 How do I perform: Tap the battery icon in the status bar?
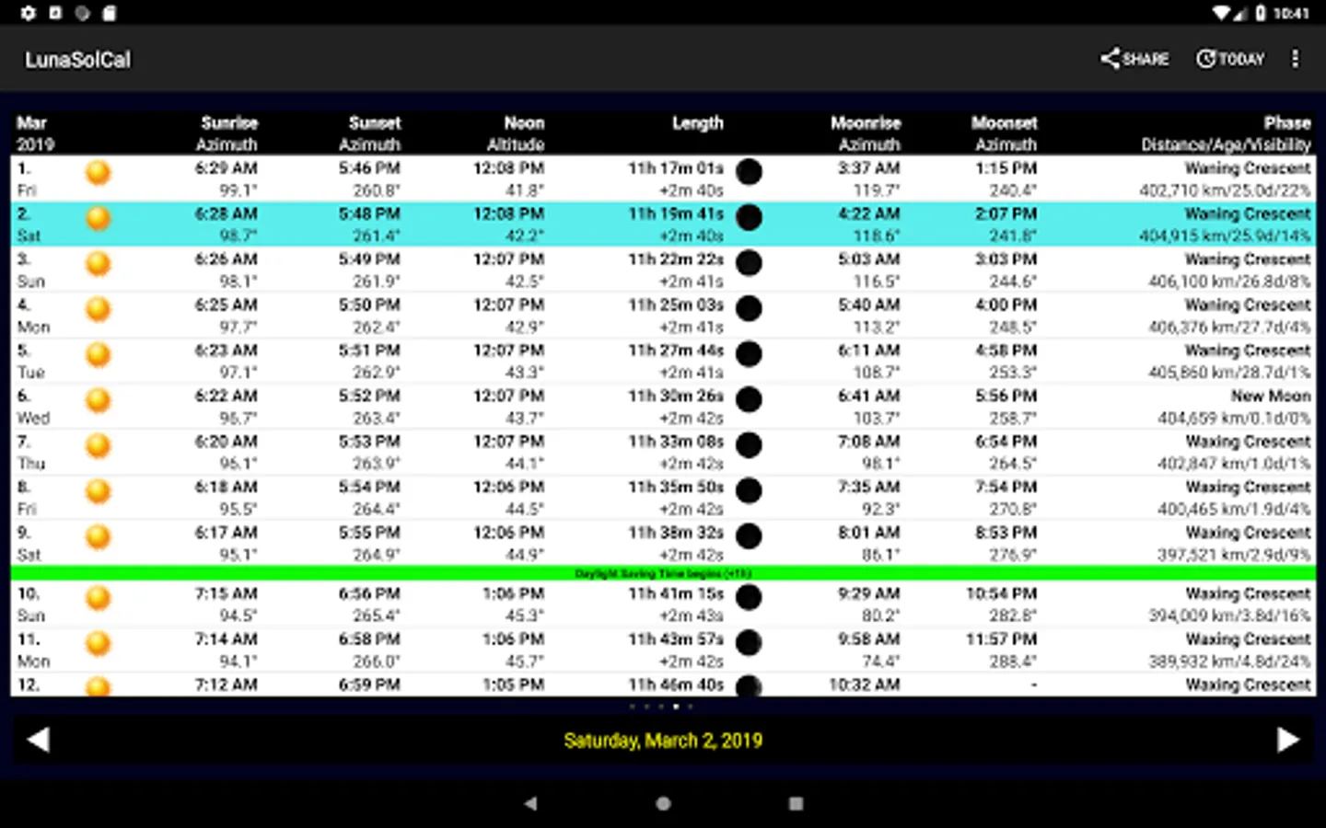[x=1261, y=13]
